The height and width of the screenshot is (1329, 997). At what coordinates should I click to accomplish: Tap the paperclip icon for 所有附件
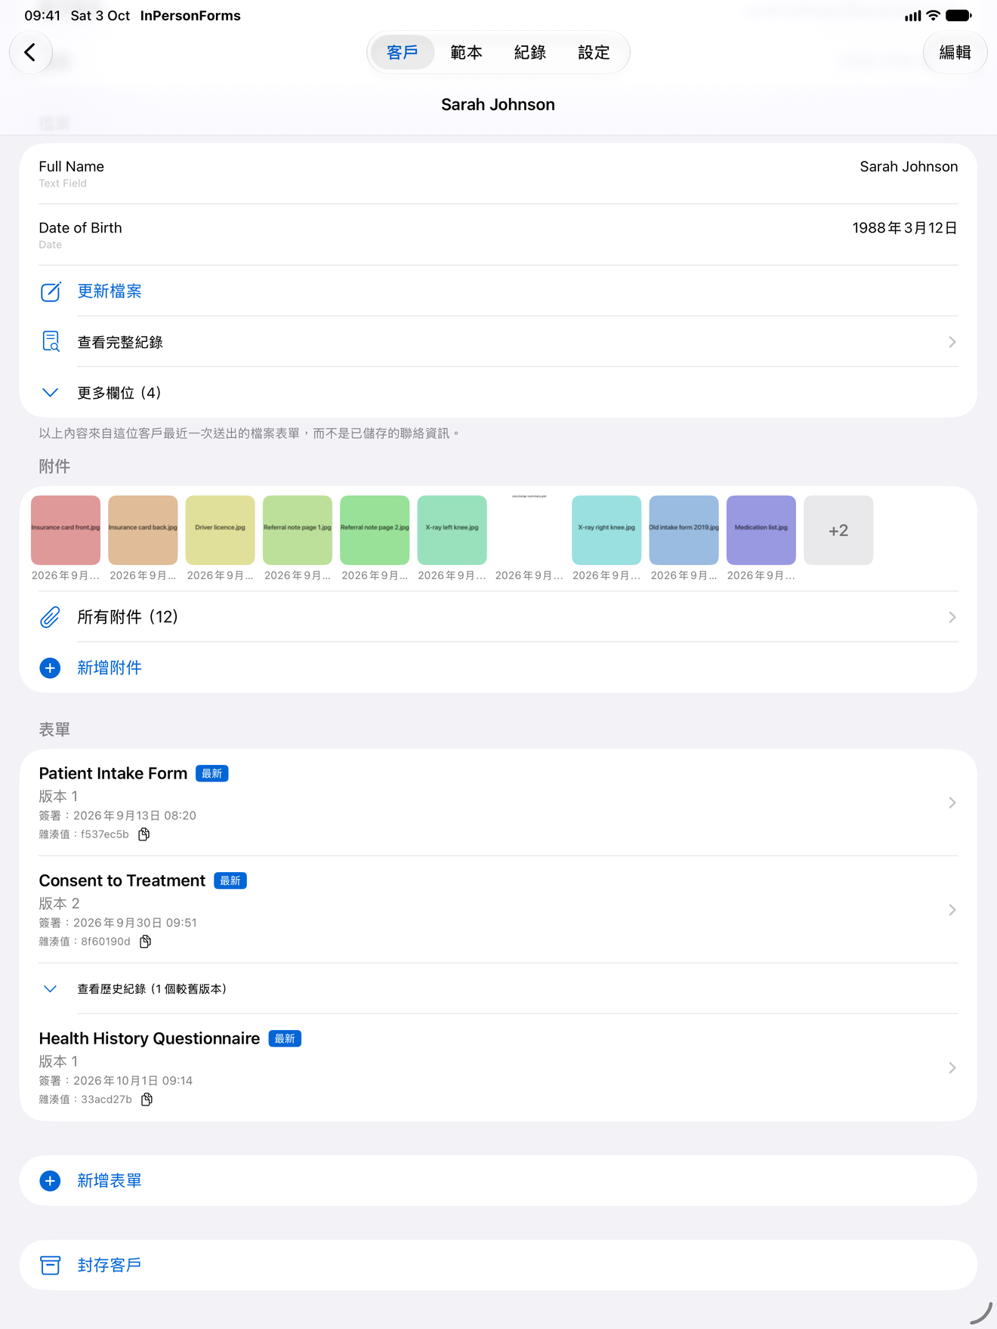pyautogui.click(x=51, y=617)
